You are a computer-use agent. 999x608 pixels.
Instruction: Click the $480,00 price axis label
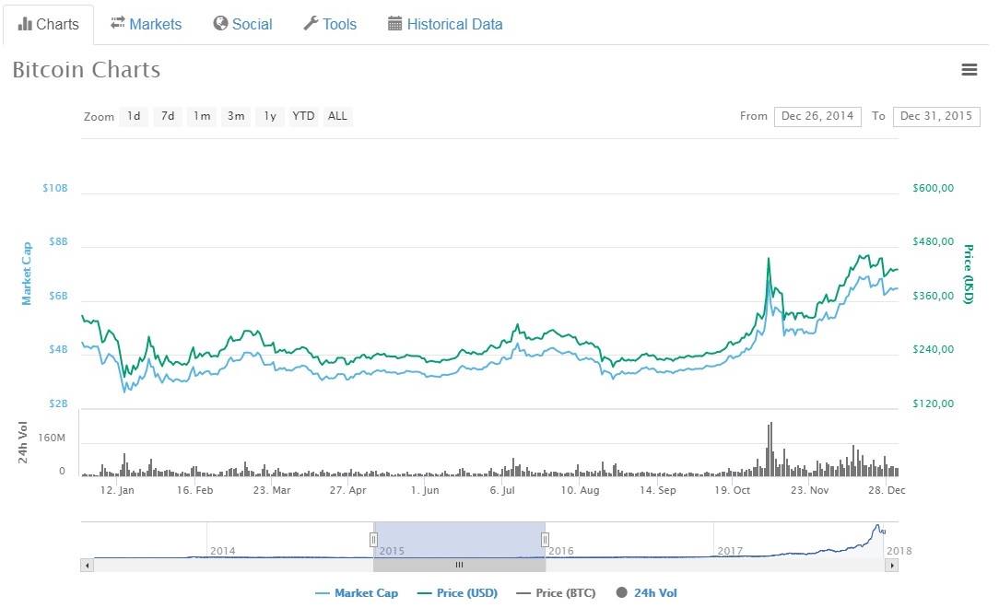point(934,241)
